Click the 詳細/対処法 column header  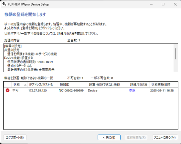pyautogui.click(x=139, y=85)
